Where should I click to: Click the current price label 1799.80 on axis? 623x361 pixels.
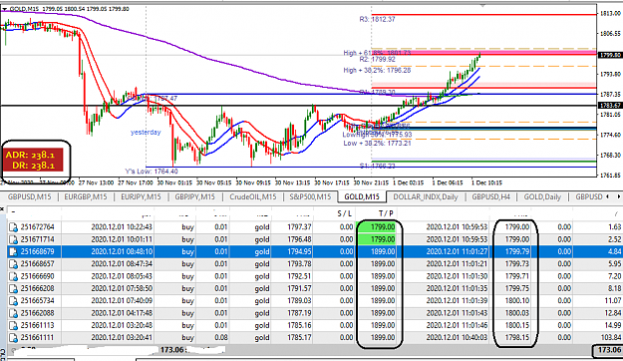click(610, 55)
